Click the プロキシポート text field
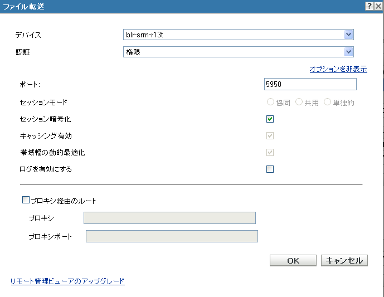 pos(172,236)
